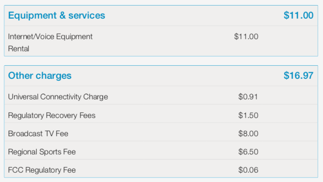Select the $0.06 FCC fee amount
The image size is (323, 182).
pyautogui.click(x=248, y=170)
